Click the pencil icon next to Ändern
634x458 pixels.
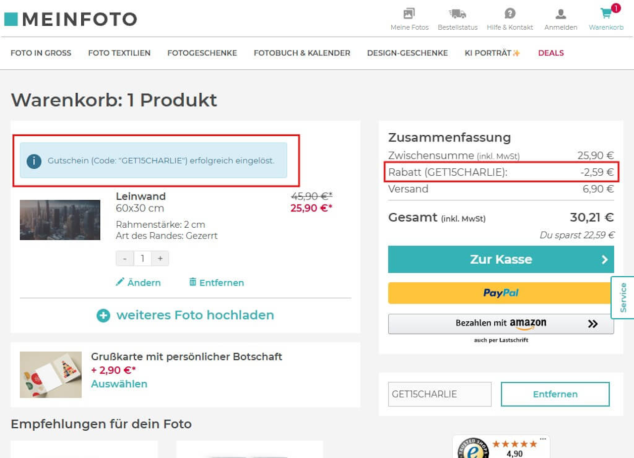click(x=120, y=282)
